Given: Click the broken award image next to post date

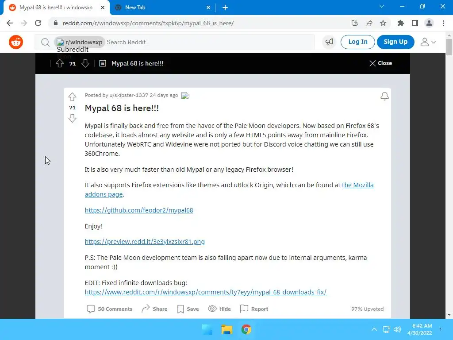Looking at the screenshot, I should 185,96.
